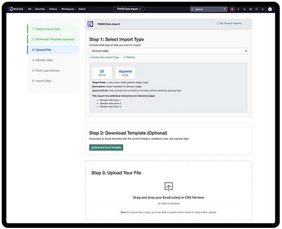The image size is (282, 229).
Task: Click the FMDB Data Import title pill
Action: coord(129,9)
